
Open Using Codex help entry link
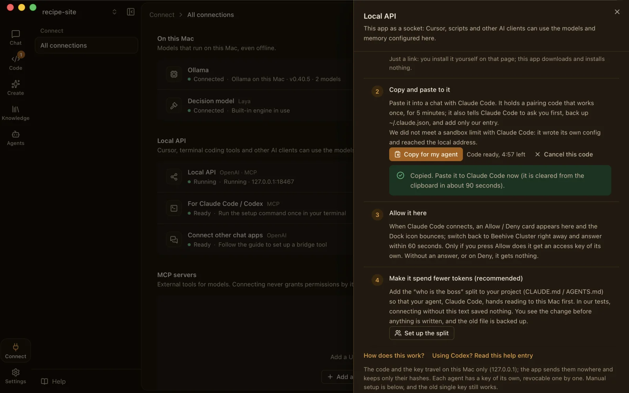[482, 356]
